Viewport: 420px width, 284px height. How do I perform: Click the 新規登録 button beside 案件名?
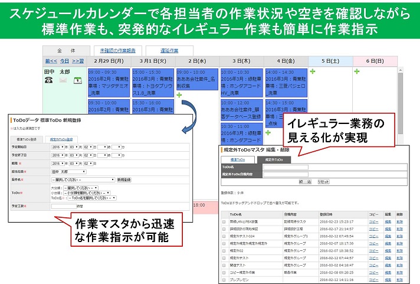click(124, 179)
